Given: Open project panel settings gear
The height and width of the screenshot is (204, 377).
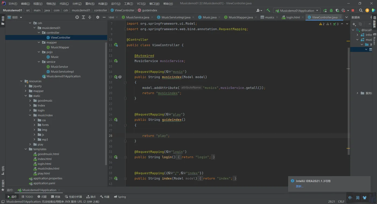Looking at the screenshot, I should click(98, 17).
